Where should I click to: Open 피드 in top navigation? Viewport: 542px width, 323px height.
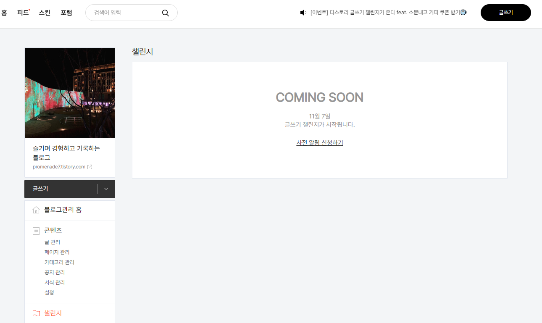[24, 13]
